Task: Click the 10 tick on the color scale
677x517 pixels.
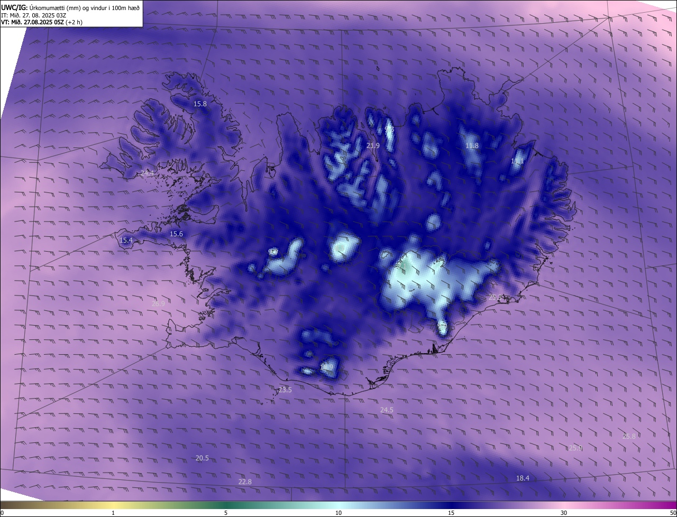Action: (x=338, y=513)
